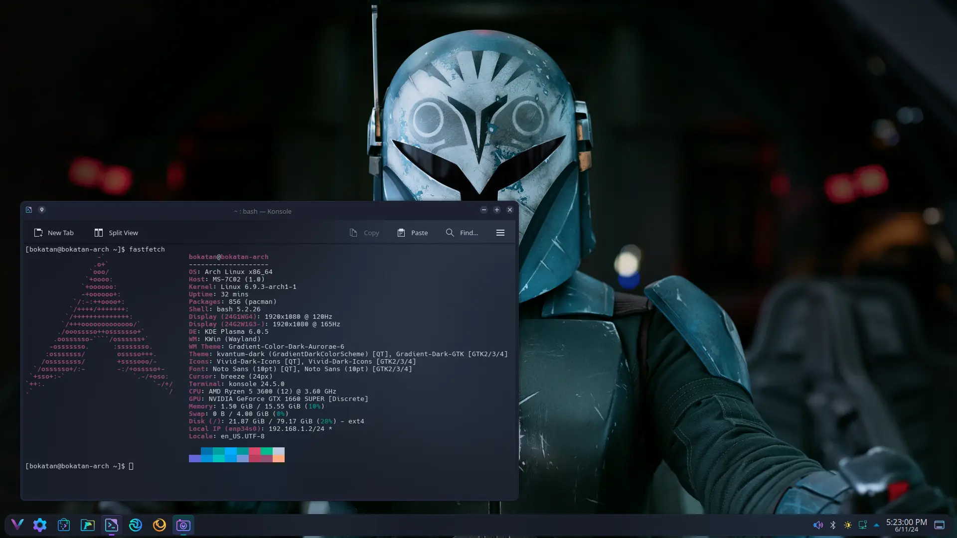This screenshot has width=957, height=538.
Task: Click the 'CPU: AMD Ryzen 5 3600' line
Action: [262, 392]
